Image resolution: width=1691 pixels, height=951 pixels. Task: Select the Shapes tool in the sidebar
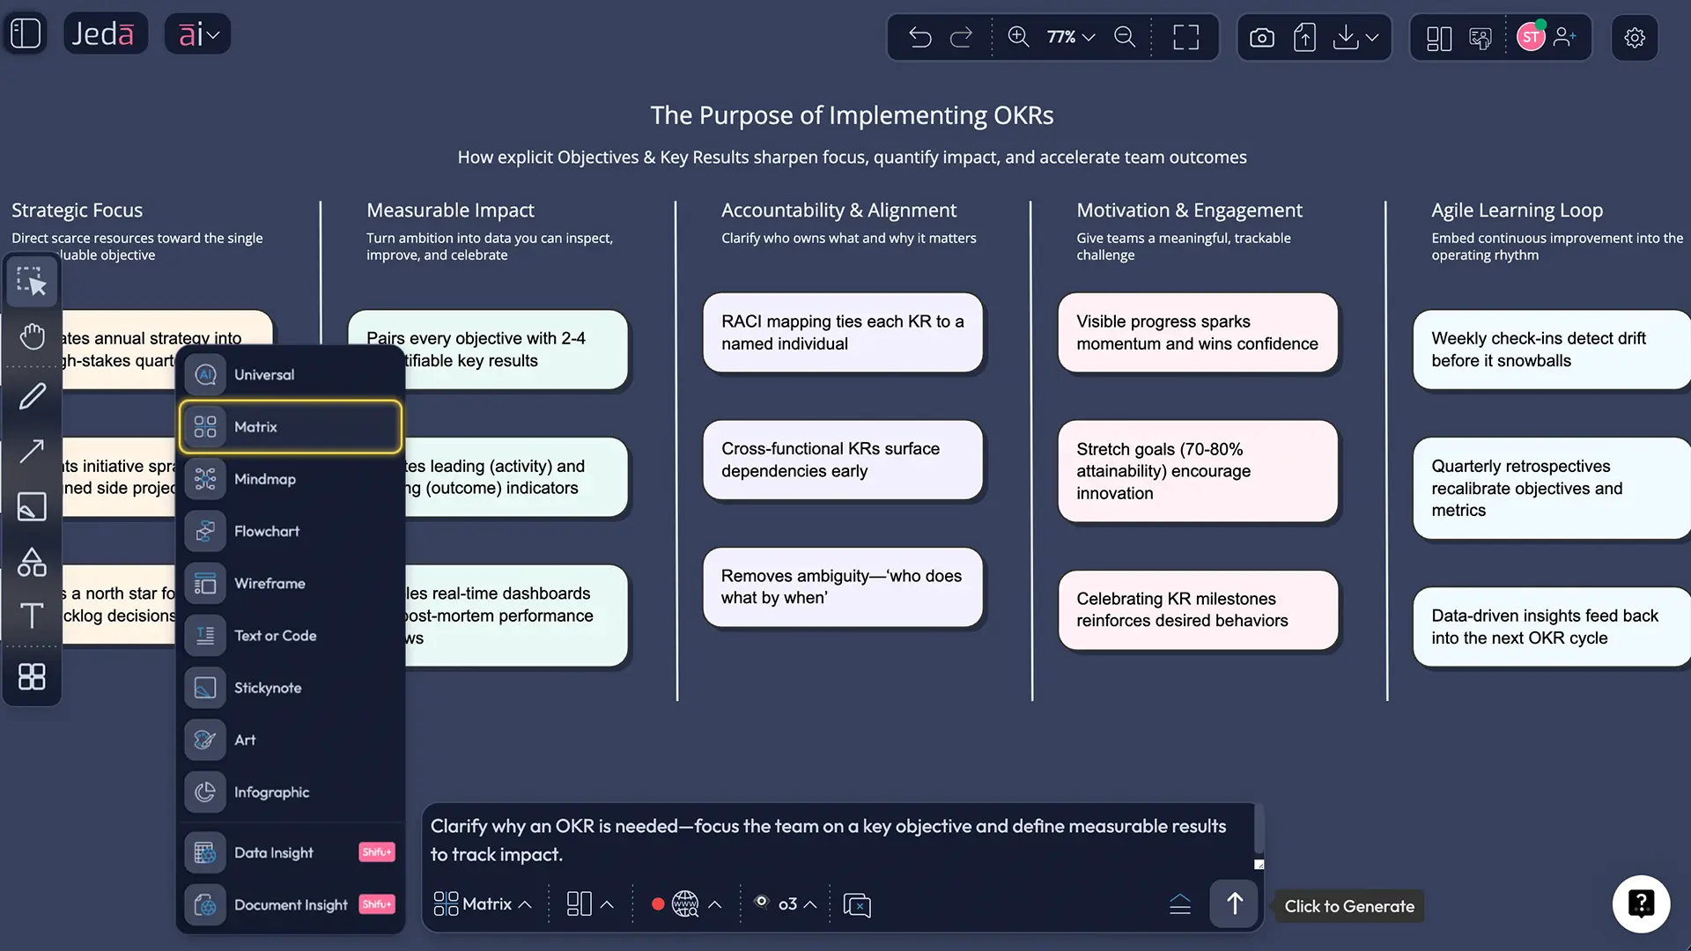(x=33, y=562)
